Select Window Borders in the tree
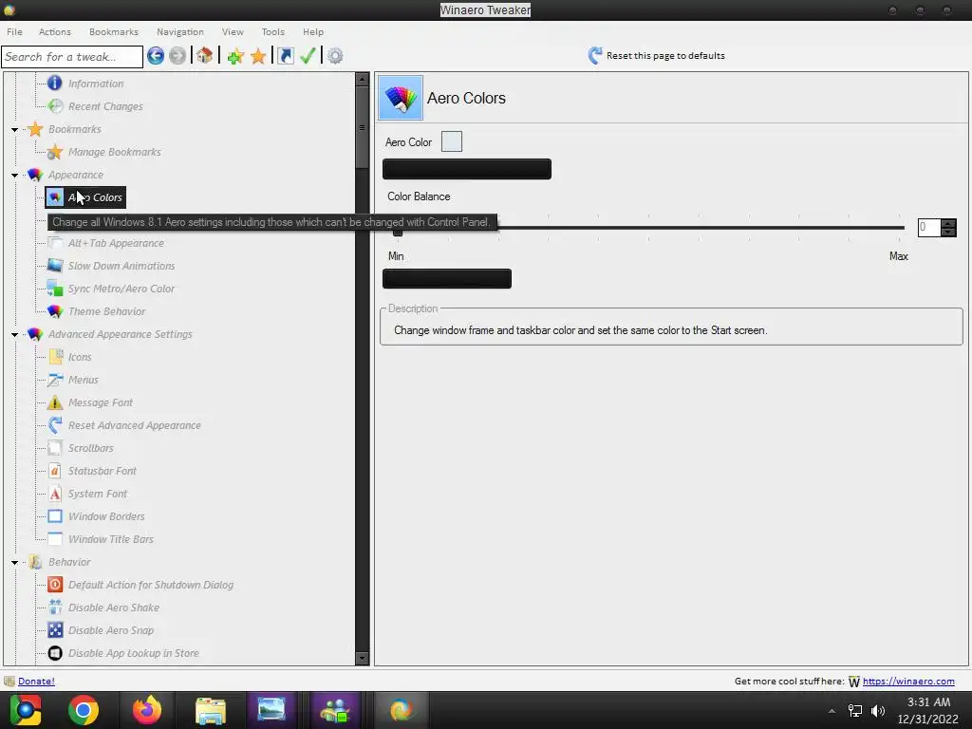The image size is (972, 729). [106, 516]
